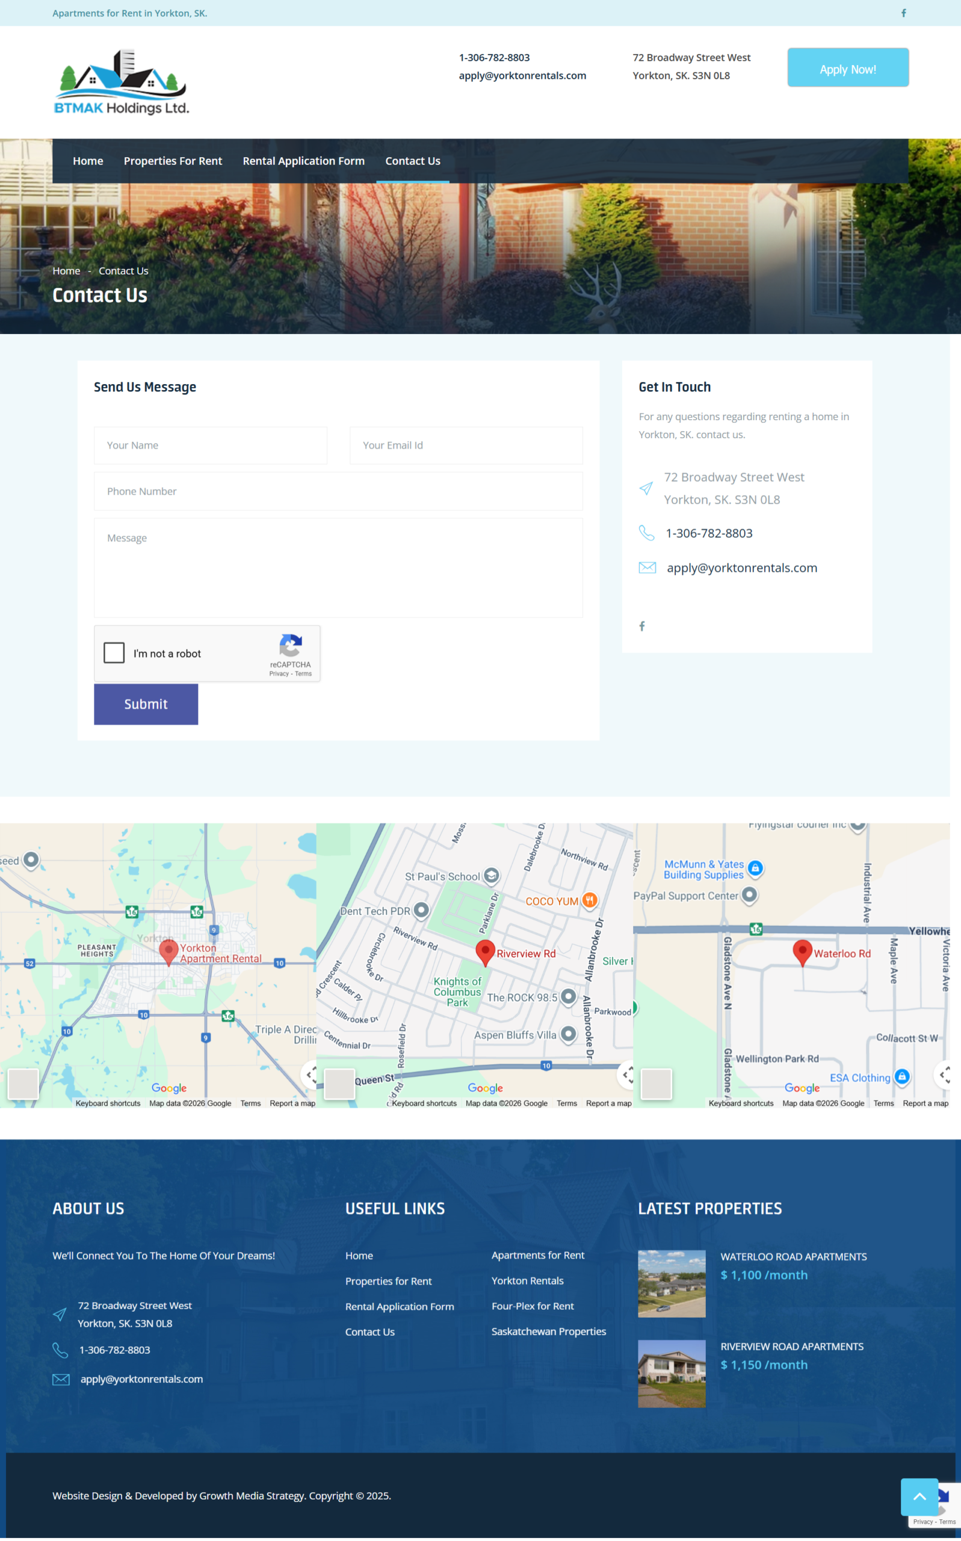Select Contact Us in navigation bar

click(412, 161)
